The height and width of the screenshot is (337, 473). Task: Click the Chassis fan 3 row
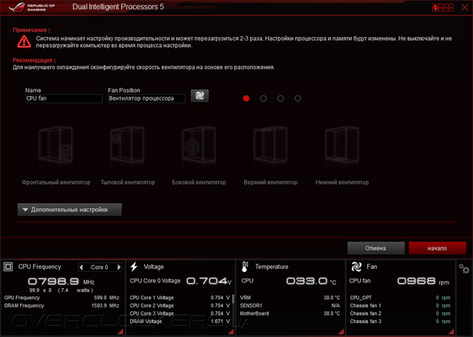[400, 321]
